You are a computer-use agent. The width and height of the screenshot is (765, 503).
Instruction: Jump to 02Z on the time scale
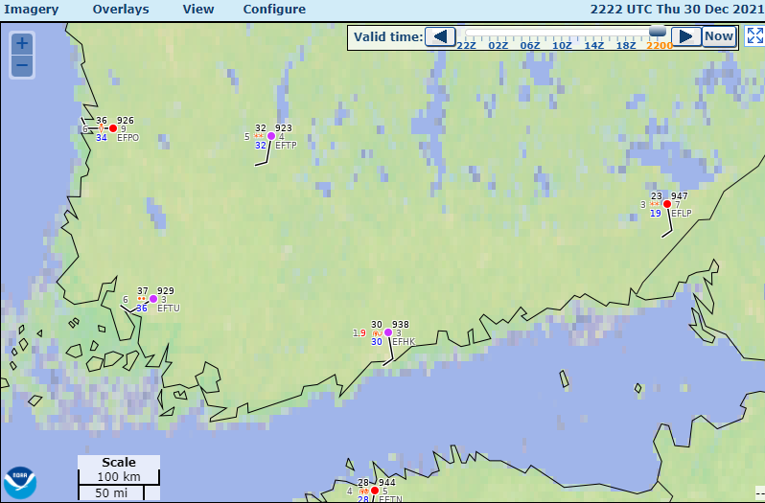498,45
